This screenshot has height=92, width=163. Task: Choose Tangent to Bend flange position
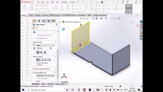pyautogui.click(x=49, y=60)
